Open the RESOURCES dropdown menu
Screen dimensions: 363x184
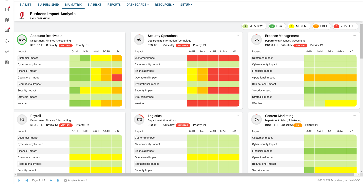(164, 4)
